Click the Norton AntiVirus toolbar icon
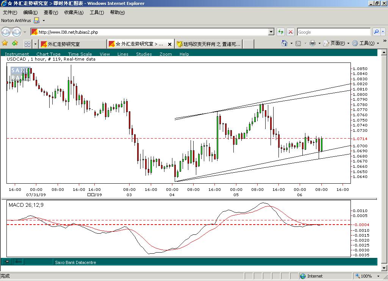The image size is (388, 281). (37, 20)
